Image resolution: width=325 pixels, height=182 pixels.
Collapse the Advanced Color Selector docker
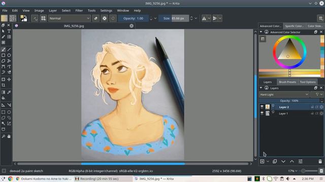261,32
